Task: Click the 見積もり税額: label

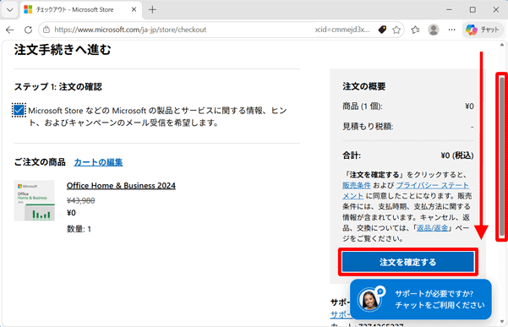Action: (368, 127)
